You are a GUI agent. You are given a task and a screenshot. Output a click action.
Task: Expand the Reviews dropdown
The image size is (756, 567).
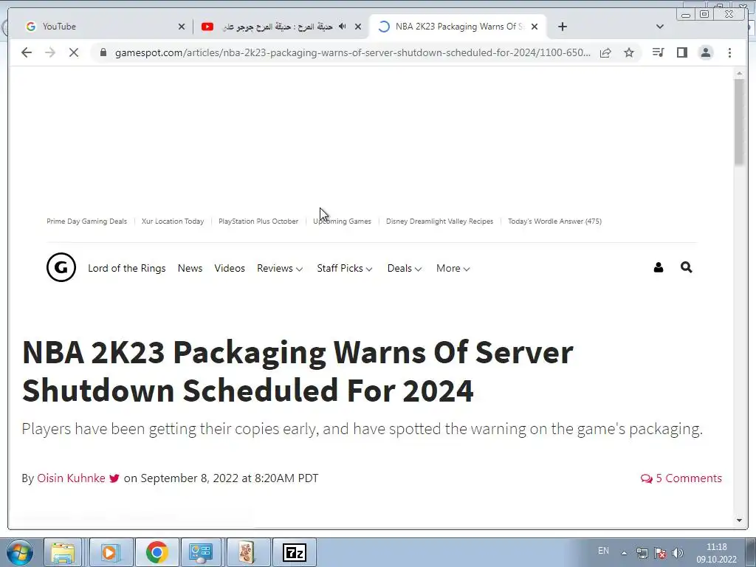coord(280,268)
